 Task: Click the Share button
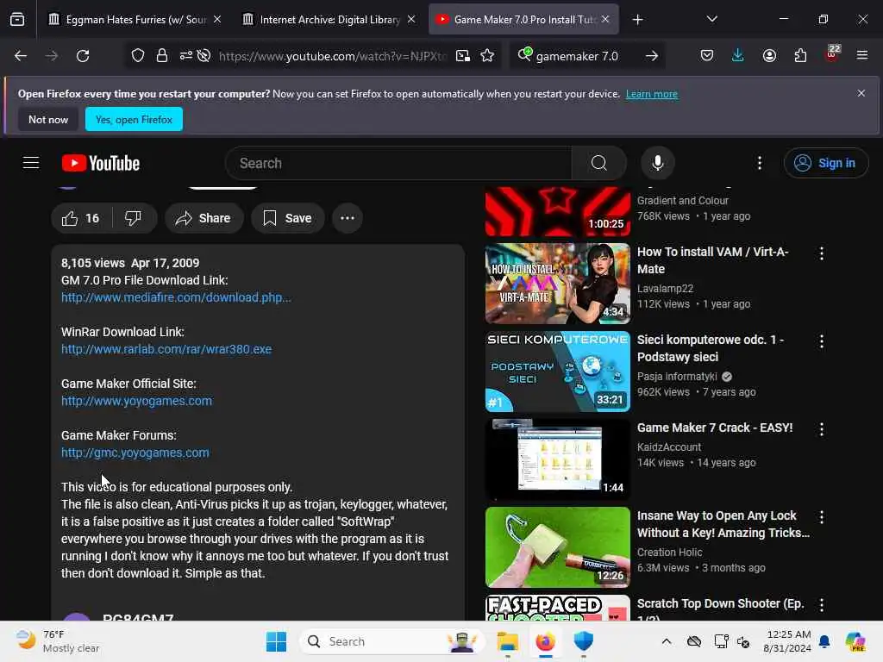pyautogui.click(x=204, y=218)
